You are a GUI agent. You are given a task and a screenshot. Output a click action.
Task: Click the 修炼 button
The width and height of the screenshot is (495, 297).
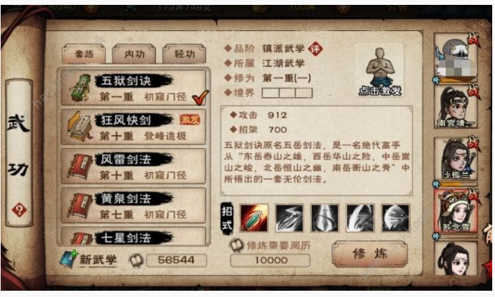369,254
